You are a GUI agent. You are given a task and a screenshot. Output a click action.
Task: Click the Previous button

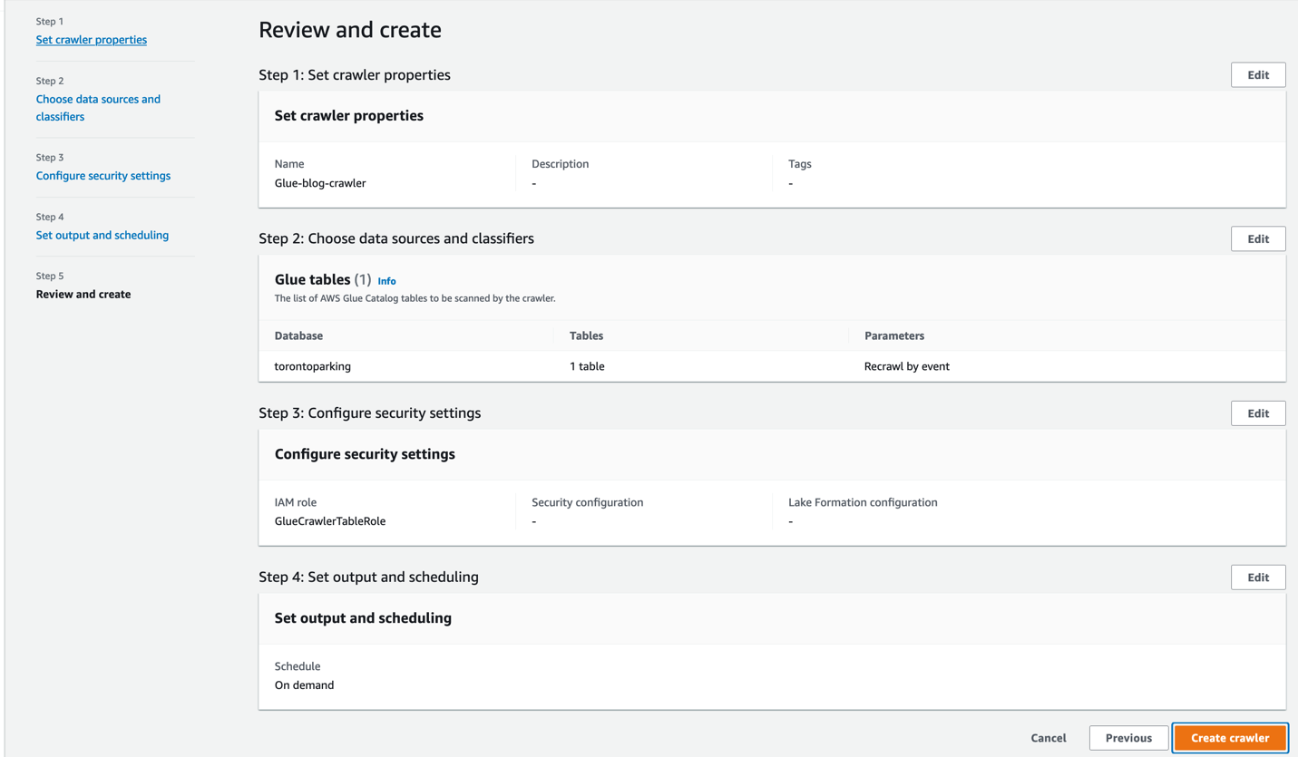pyautogui.click(x=1128, y=738)
